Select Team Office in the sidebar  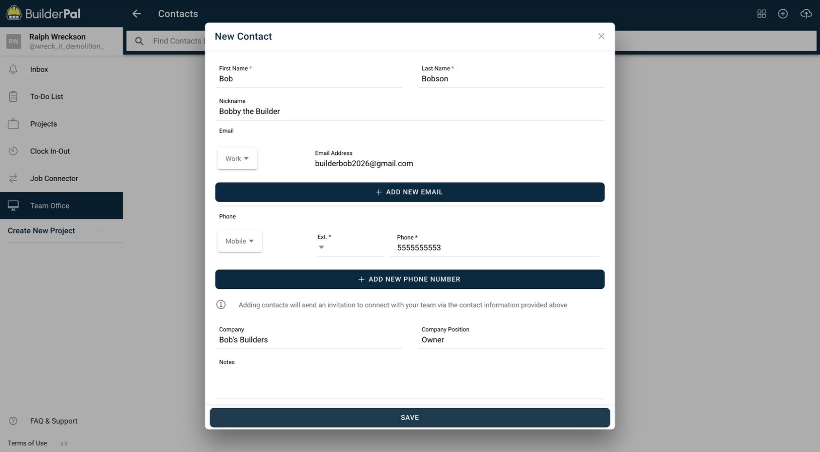click(x=61, y=206)
